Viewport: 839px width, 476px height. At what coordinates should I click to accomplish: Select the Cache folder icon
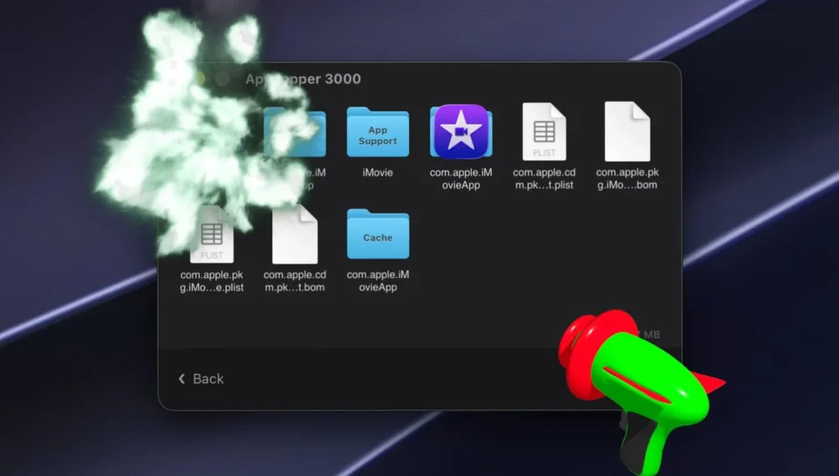pyautogui.click(x=378, y=234)
